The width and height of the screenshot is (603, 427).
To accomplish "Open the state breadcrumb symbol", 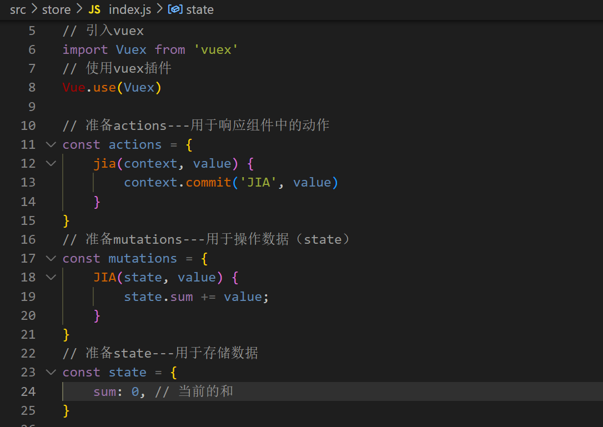I will point(200,9).
